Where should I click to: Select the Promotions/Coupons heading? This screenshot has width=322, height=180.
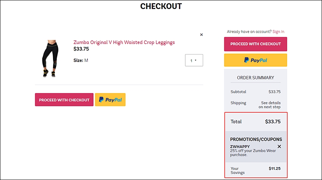click(x=256, y=140)
